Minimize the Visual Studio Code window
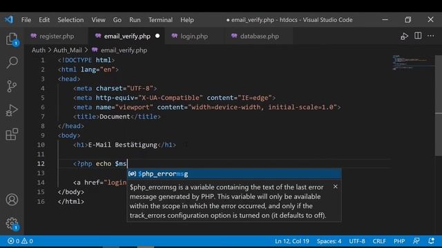This screenshot has width=442, height=248. [x=385, y=20]
